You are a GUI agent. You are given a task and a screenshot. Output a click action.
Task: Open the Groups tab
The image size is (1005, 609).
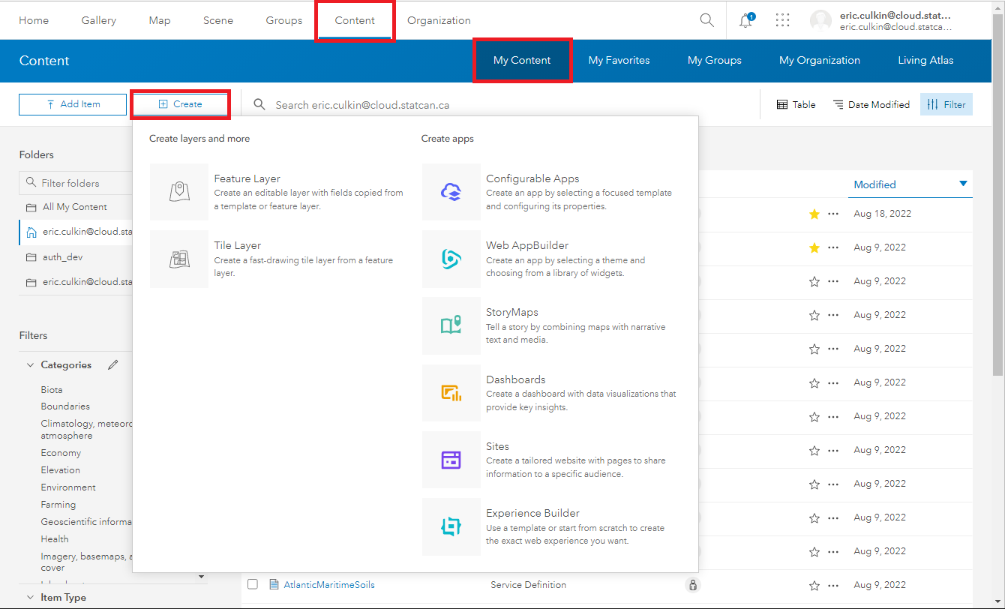[284, 20]
